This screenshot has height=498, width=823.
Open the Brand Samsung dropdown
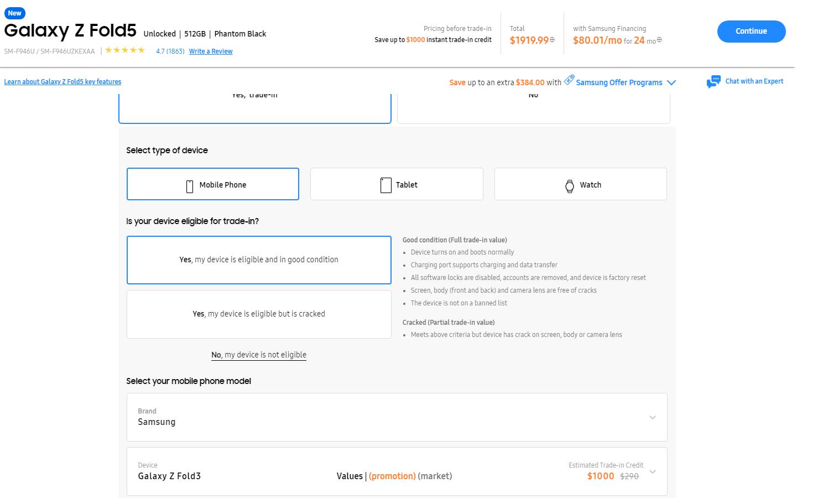pos(397,417)
